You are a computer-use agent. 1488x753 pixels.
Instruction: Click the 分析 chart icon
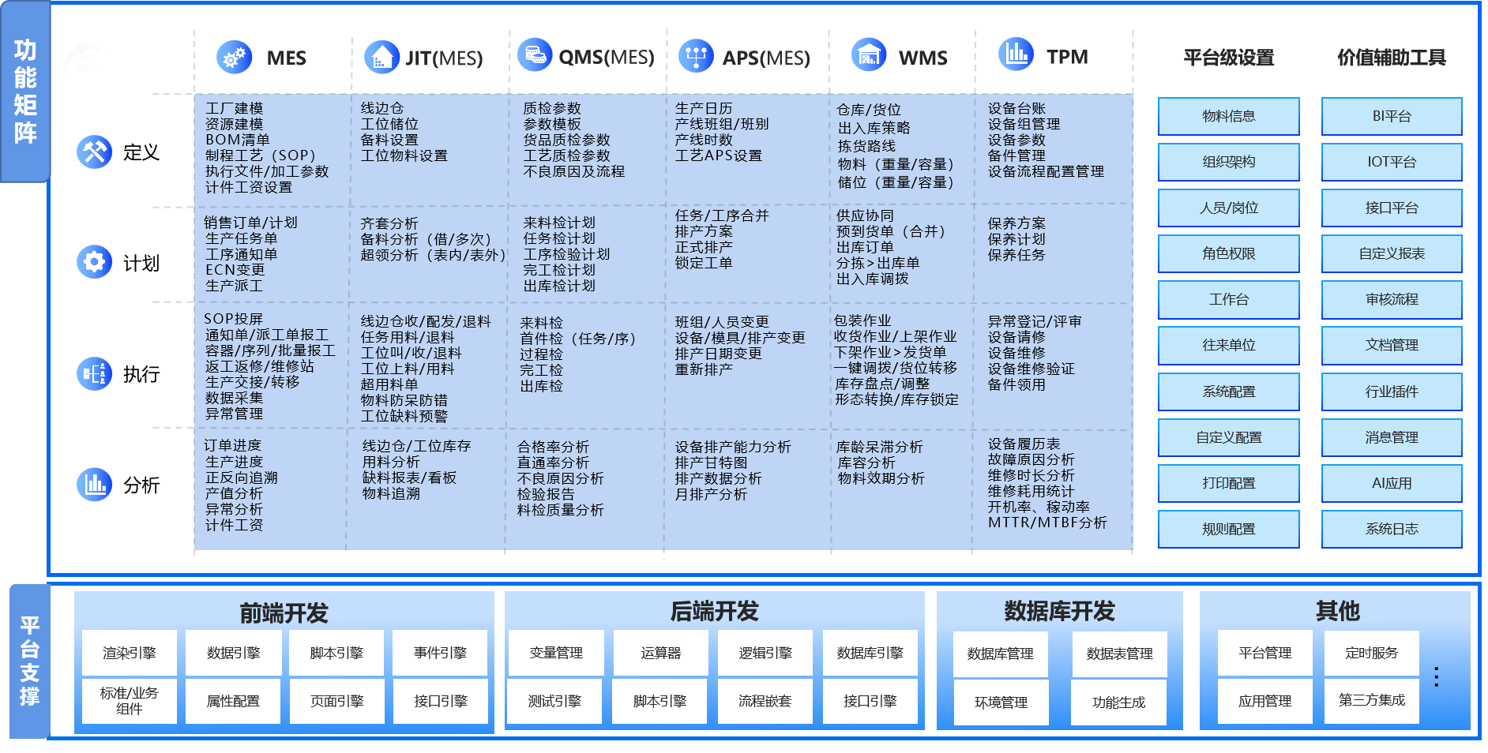(x=95, y=484)
